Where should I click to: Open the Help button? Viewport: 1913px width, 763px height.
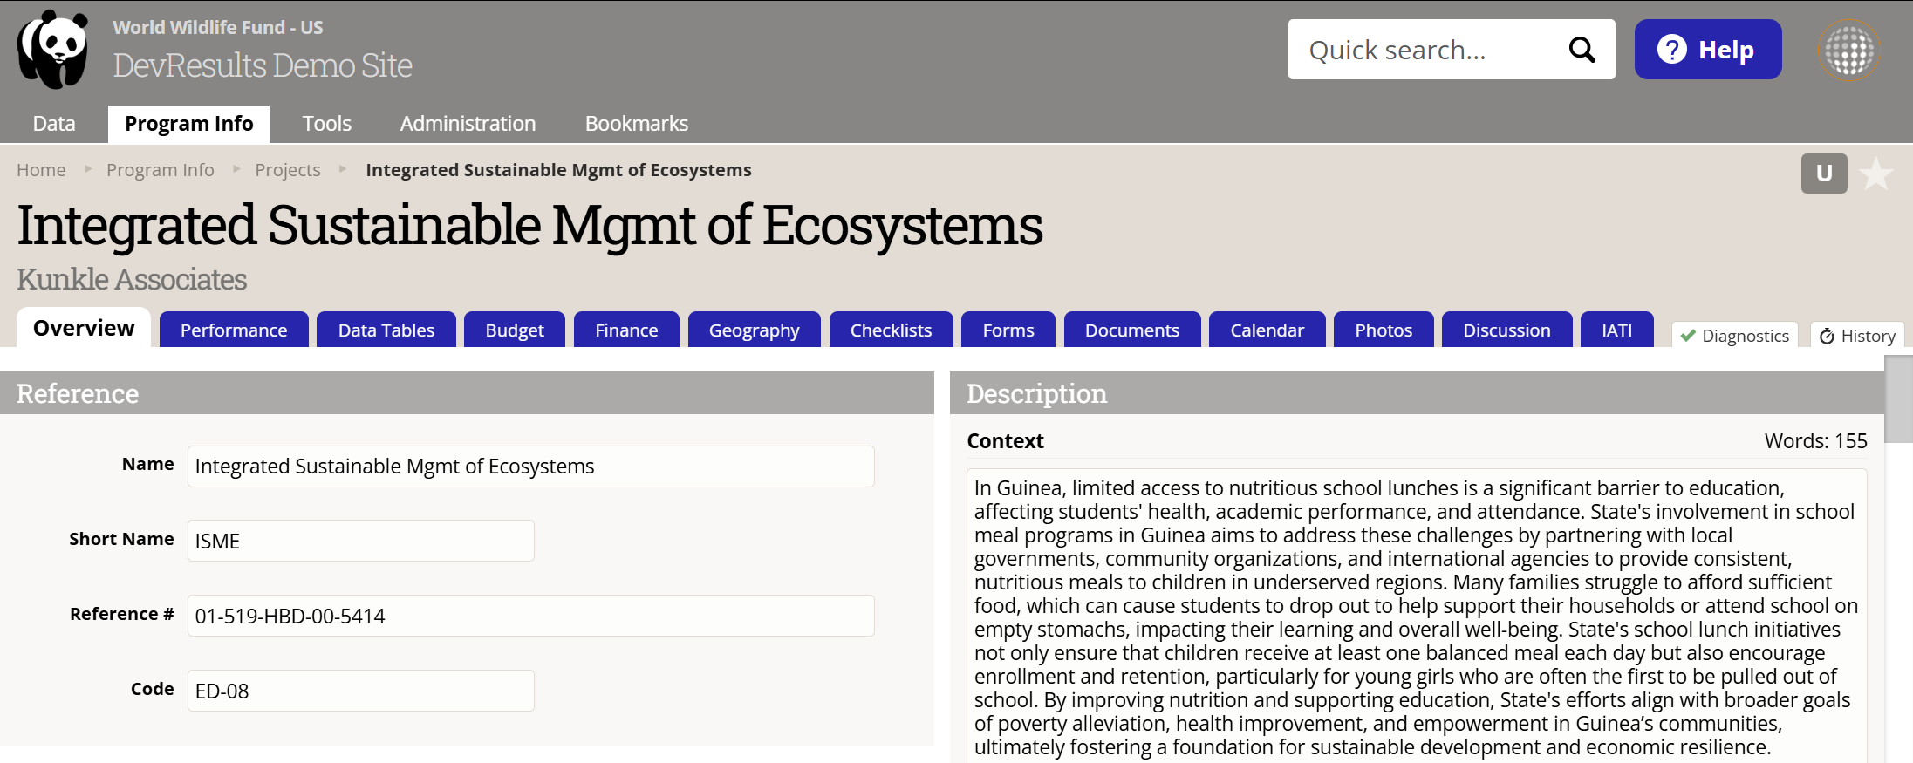1707,50
